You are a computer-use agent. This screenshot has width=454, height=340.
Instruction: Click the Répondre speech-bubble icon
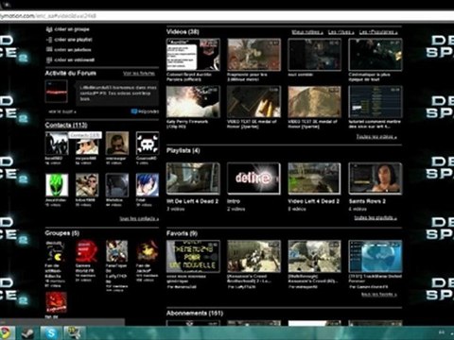133,111
